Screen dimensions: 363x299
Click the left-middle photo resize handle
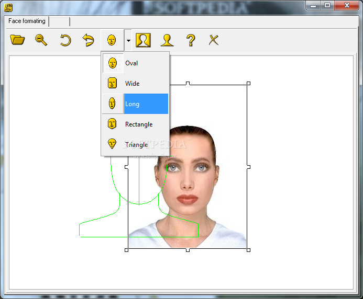pos(126,167)
